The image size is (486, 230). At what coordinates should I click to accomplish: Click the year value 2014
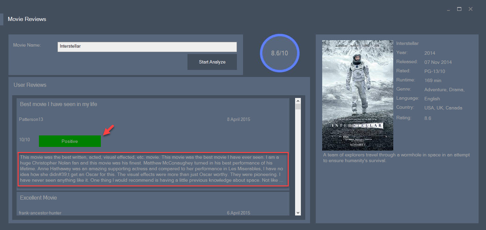[430, 53]
